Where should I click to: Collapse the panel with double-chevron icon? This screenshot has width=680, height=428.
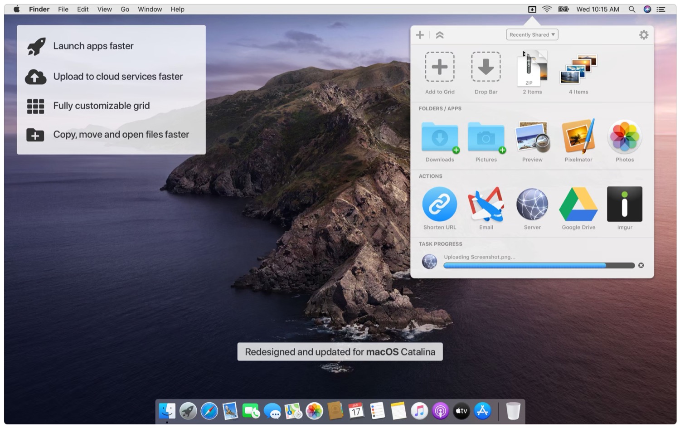[x=439, y=35]
